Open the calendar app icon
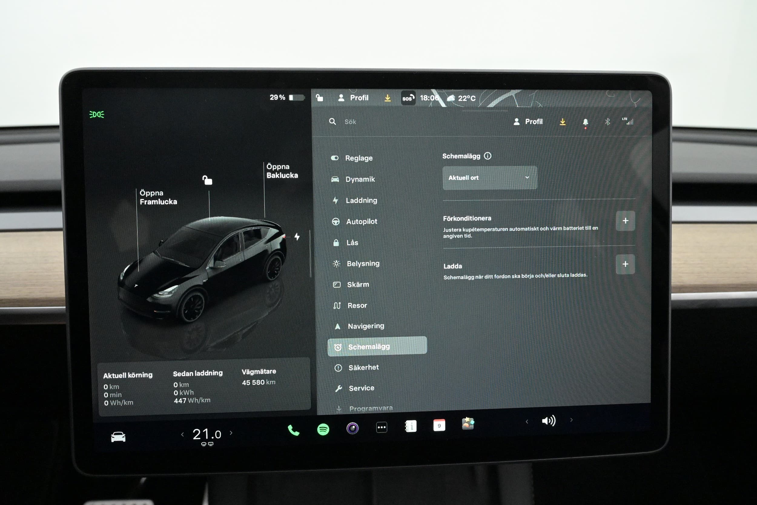The width and height of the screenshot is (757, 505). point(439,425)
